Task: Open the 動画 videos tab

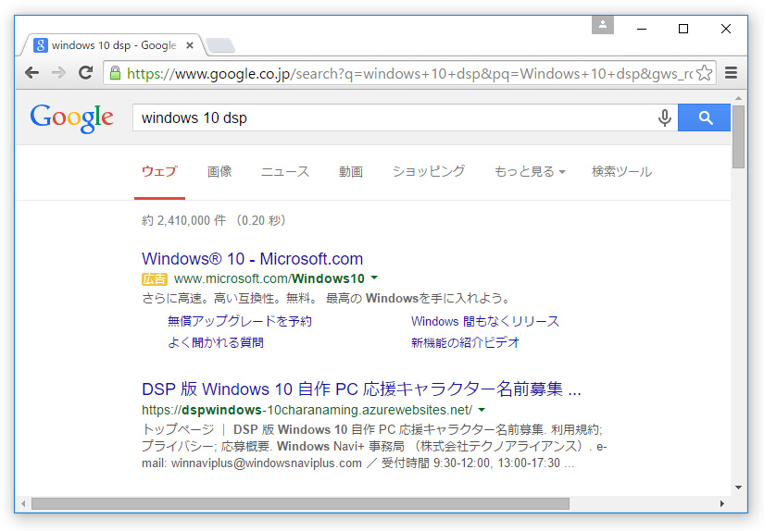Action: click(351, 171)
